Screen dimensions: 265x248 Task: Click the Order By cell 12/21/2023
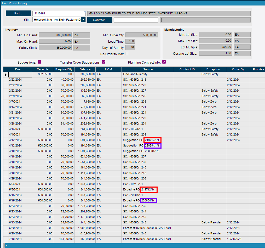[x=238, y=239]
